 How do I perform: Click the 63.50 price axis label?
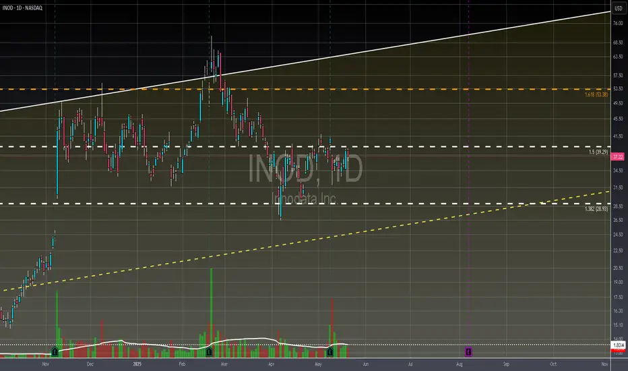pos(618,57)
